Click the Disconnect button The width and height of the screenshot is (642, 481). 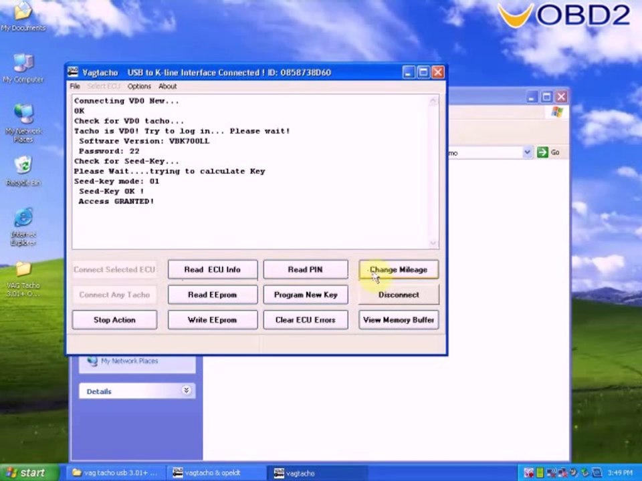[x=399, y=295]
